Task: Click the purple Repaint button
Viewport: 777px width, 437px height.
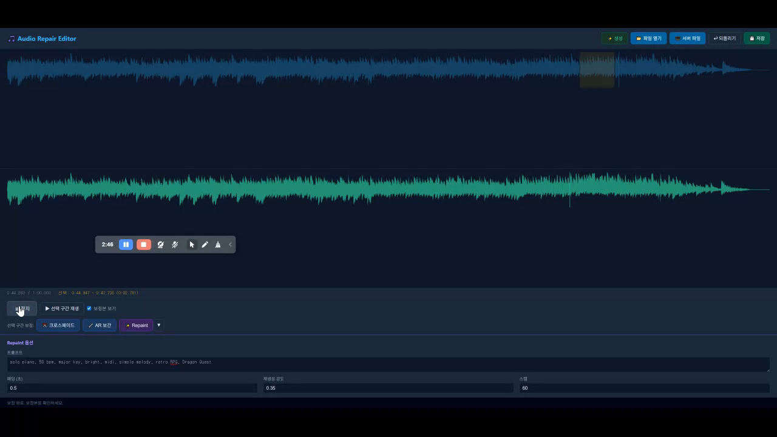Action: [x=136, y=325]
